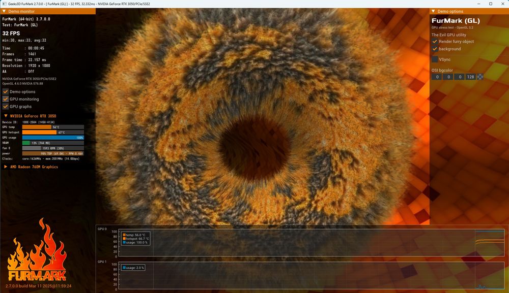The image size is (509, 293).
Task: Click the third OSI bgcolor value field
Action: point(460,77)
